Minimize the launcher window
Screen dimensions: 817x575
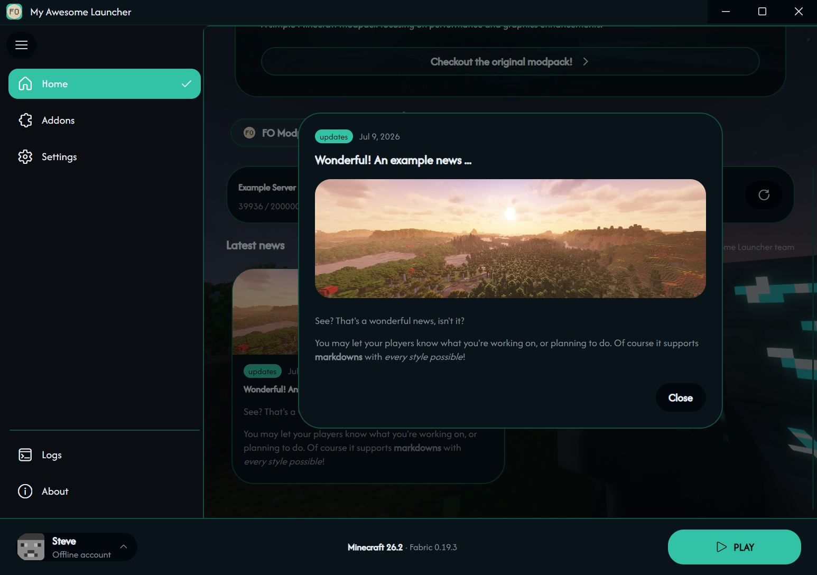click(726, 12)
